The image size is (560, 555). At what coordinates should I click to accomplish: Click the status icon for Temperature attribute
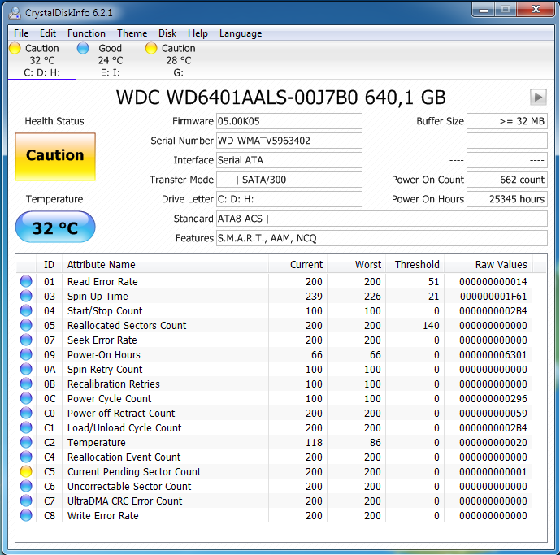point(26,443)
